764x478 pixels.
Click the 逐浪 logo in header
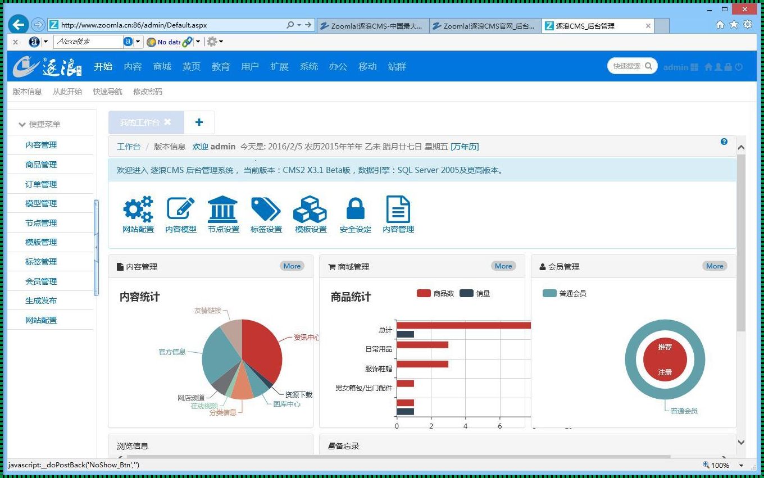(48, 66)
